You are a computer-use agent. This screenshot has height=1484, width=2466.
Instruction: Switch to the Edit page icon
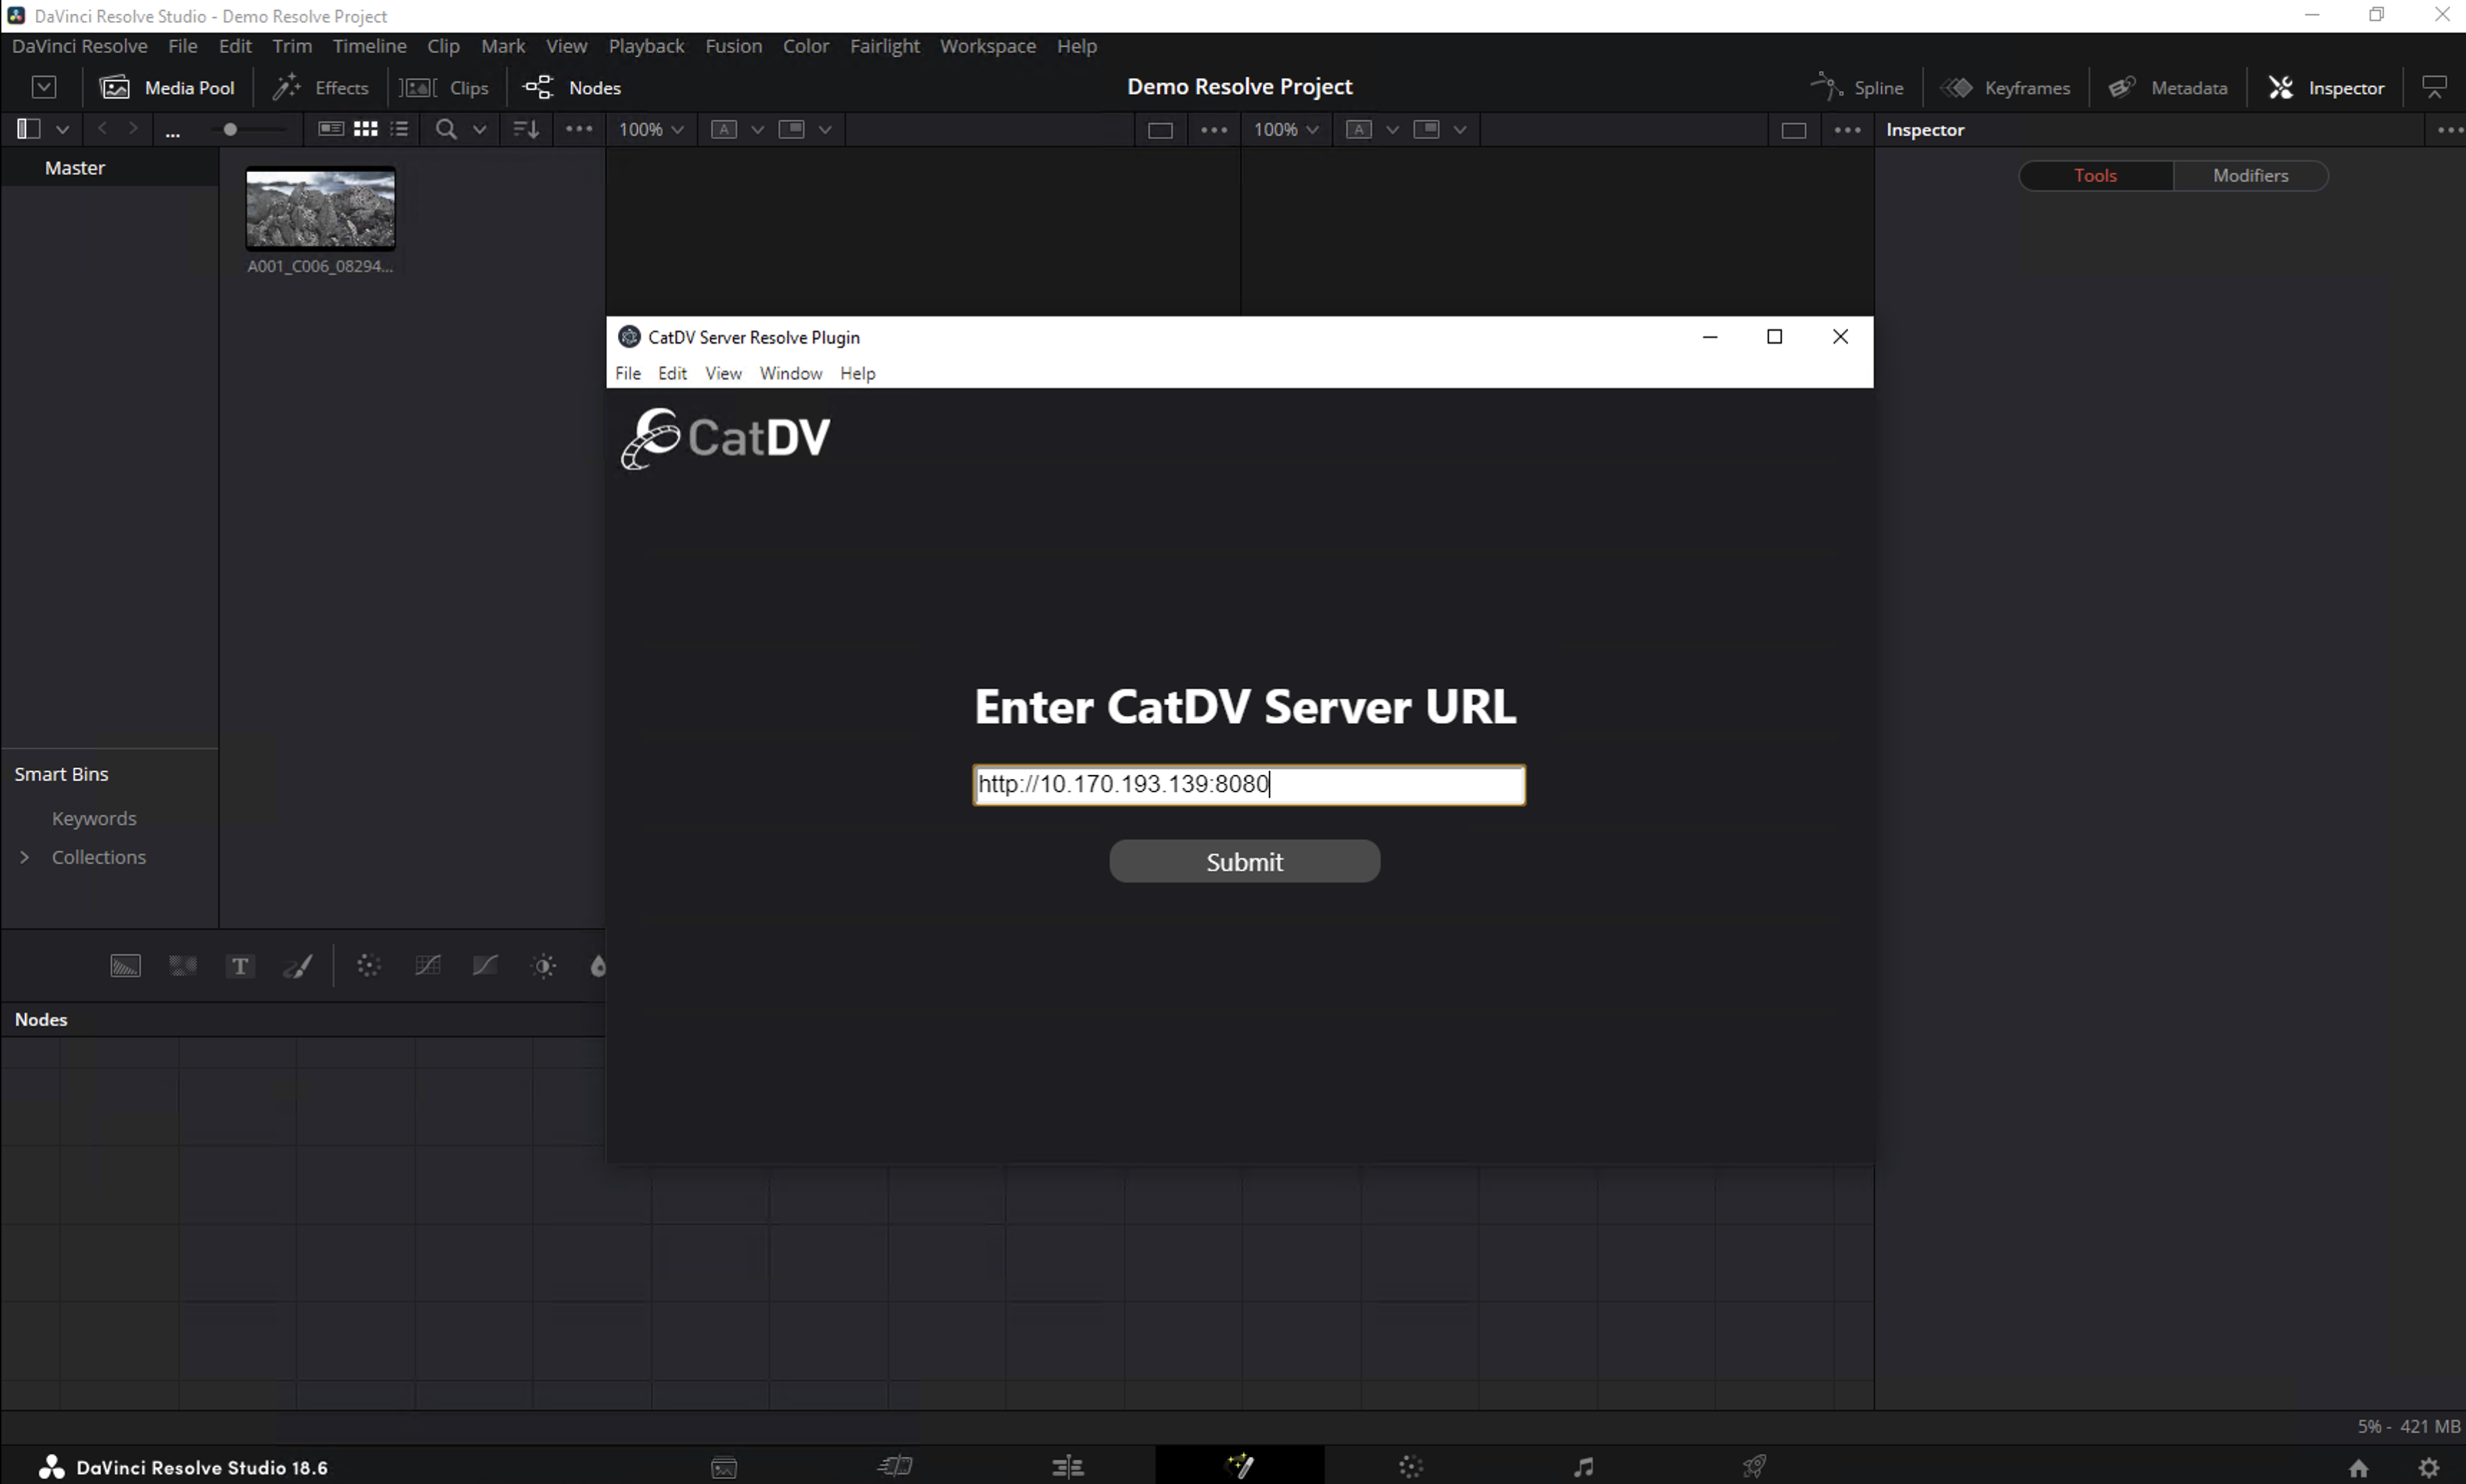[1068, 1467]
